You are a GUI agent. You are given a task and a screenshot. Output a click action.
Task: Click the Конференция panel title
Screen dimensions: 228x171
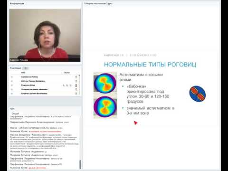coord(17,3)
